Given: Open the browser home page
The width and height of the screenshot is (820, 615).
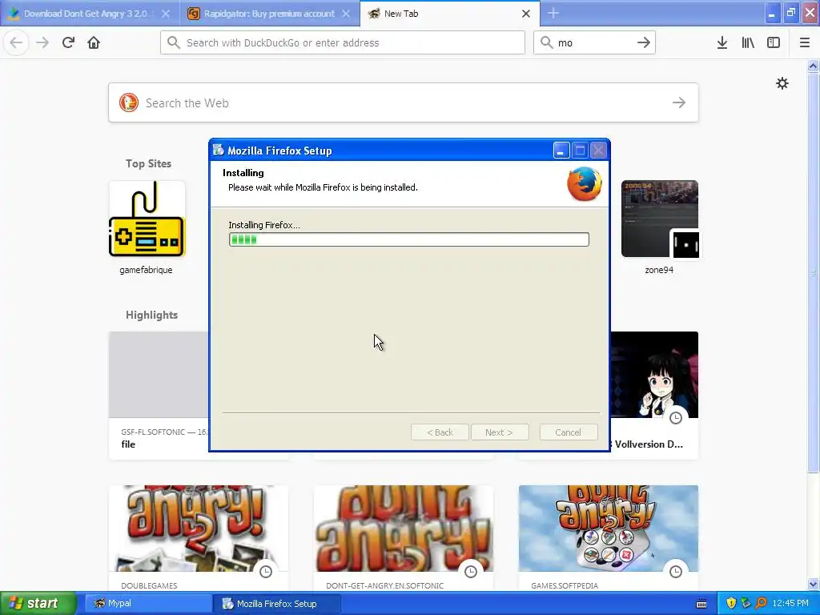Looking at the screenshot, I should pyautogui.click(x=94, y=42).
